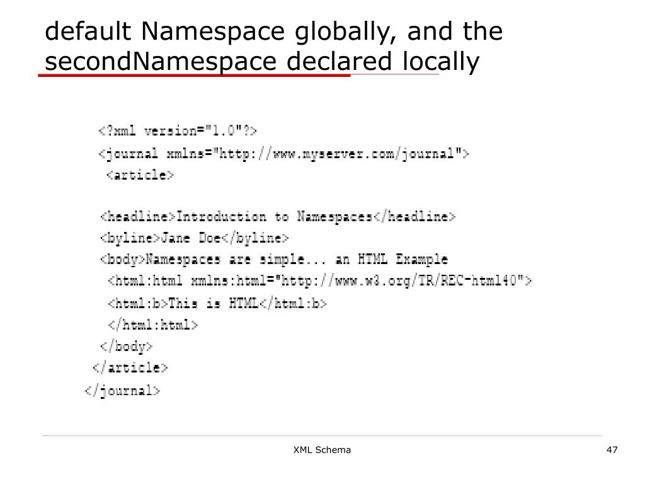Select the html:html xmlns:html declaration line
This screenshot has width=645, height=484.
(319, 282)
